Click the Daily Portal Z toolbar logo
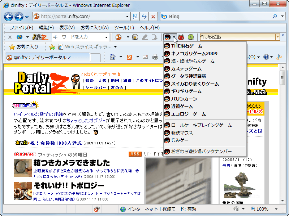 [x=40, y=37]
